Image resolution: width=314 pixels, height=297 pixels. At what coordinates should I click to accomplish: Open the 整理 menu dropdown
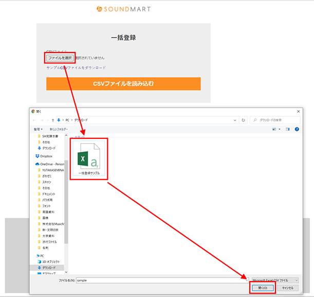coord(38,129)
